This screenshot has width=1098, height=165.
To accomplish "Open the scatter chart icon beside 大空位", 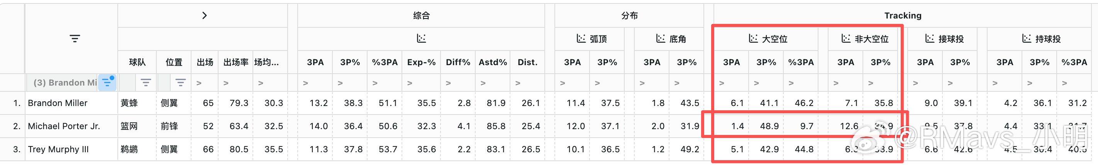I will click(x=753, y=39).
